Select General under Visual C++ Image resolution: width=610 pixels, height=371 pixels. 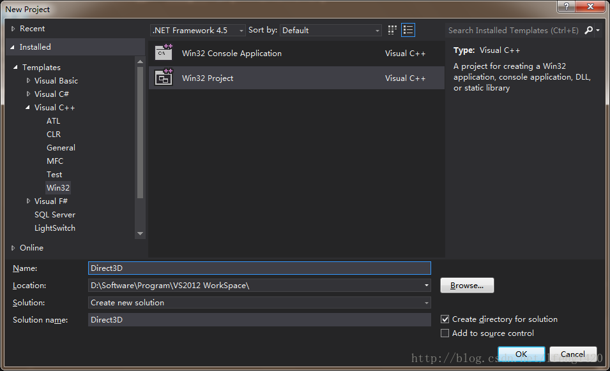[x=61, y=147]
